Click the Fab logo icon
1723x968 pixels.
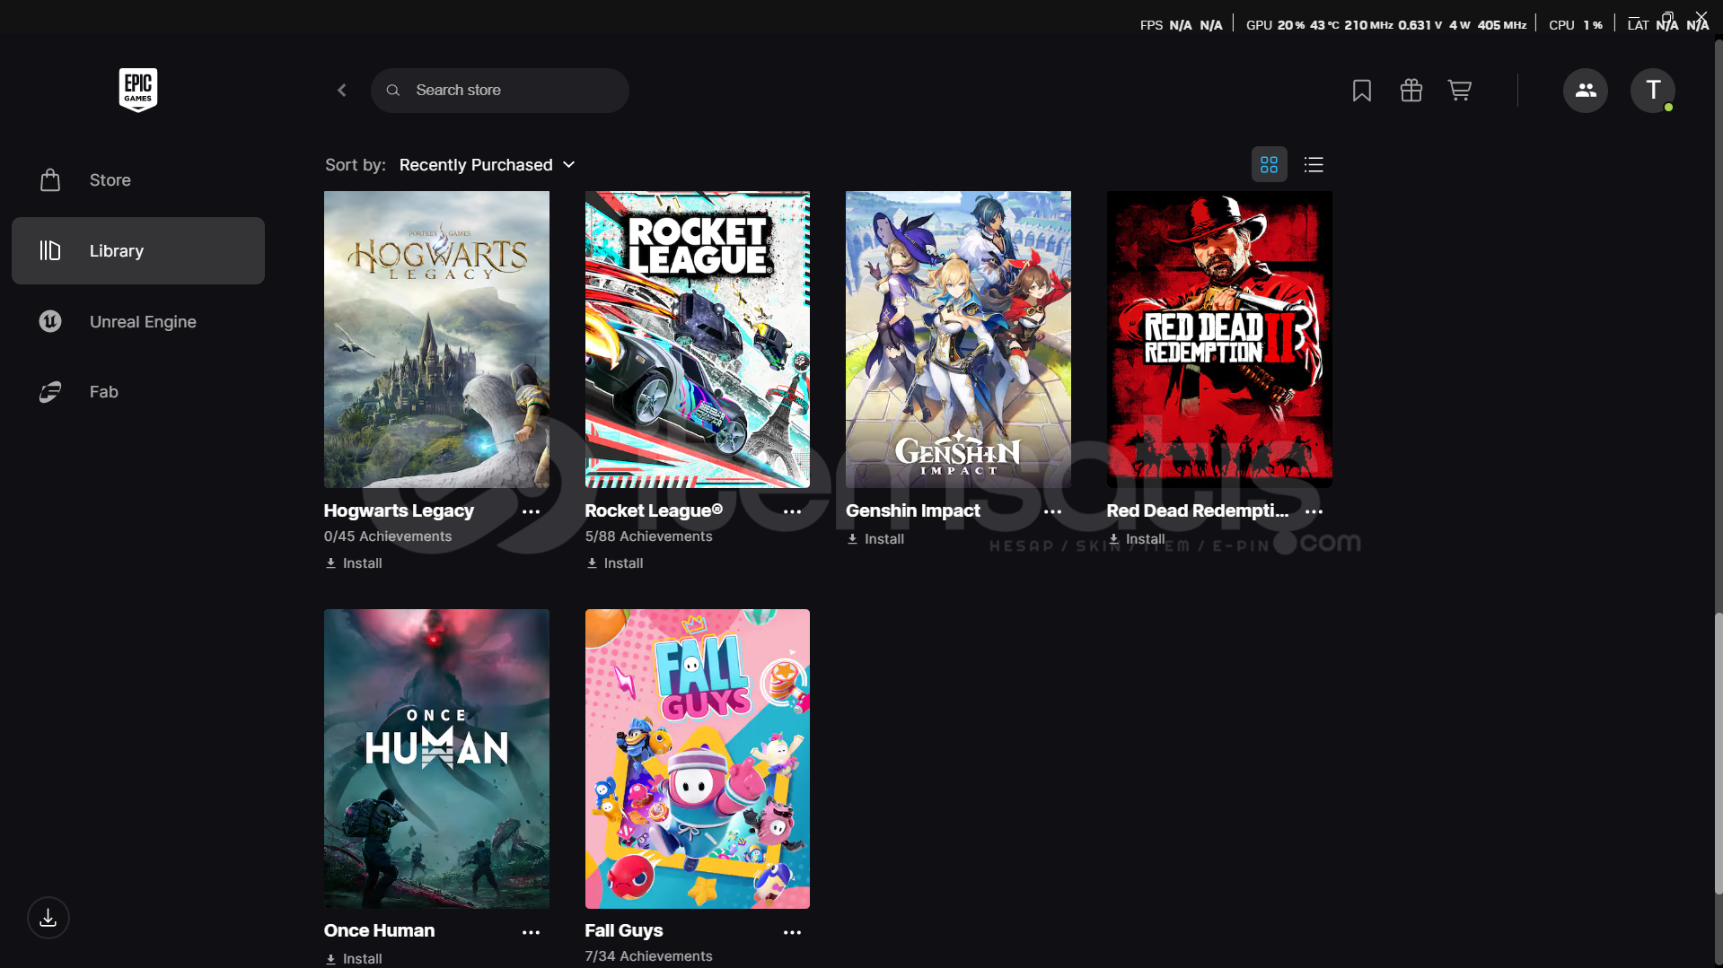click(x=50, y=392)
